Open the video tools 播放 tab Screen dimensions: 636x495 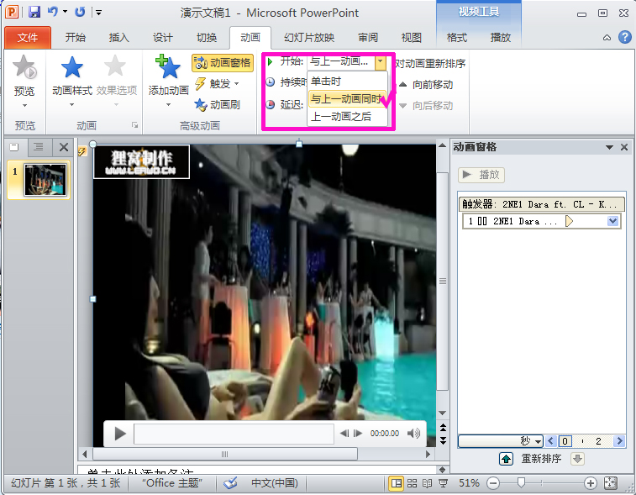(501, 38)
